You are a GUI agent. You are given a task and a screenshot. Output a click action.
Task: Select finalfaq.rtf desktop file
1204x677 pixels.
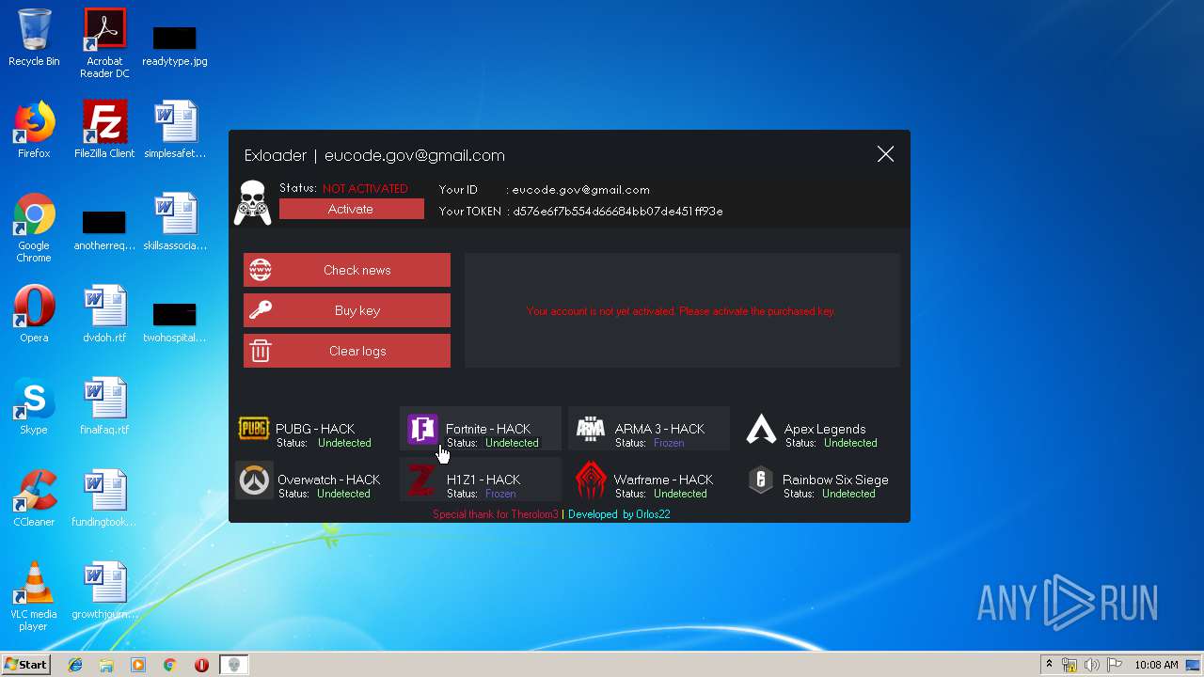point(104,406)
